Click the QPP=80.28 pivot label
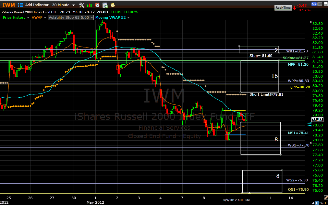The height and width of the screenshot is (205, 328). tap(299, 87)
